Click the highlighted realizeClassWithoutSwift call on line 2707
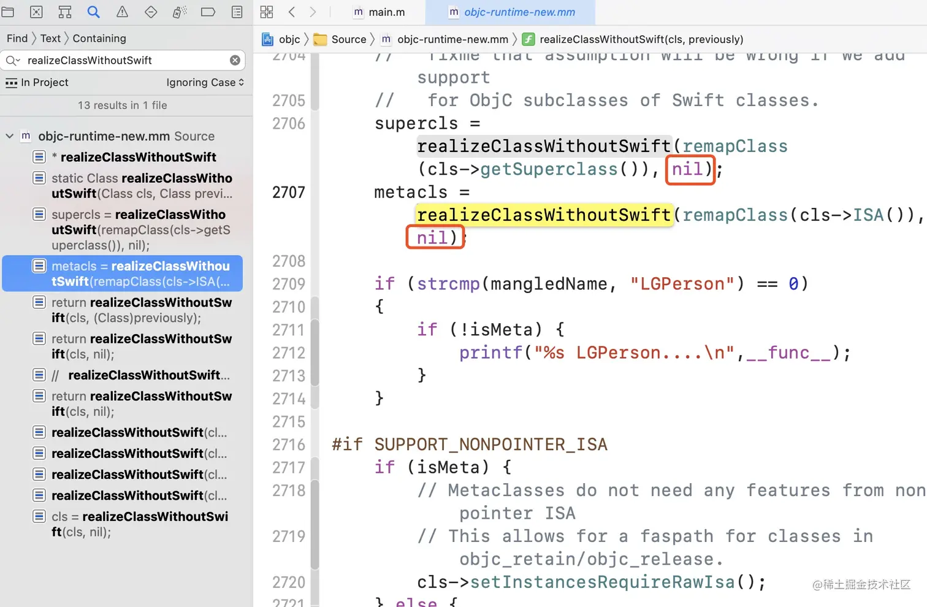This screenshot has width=927, height=607. pos(544,215)
